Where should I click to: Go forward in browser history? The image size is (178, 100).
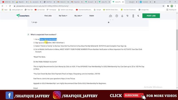click(6, 6)
